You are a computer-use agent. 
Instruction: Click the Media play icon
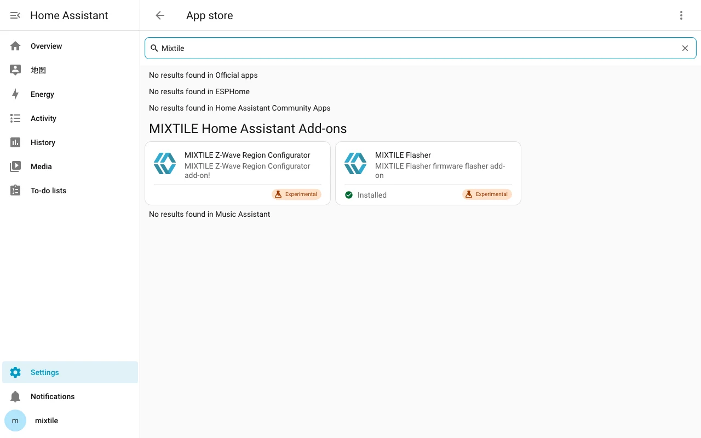[x=15, y=166]
